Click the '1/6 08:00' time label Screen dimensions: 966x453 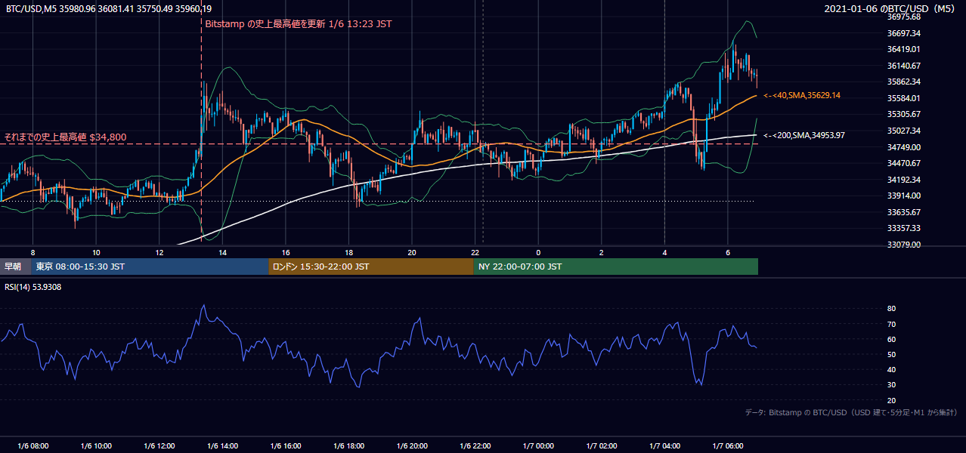33,446
